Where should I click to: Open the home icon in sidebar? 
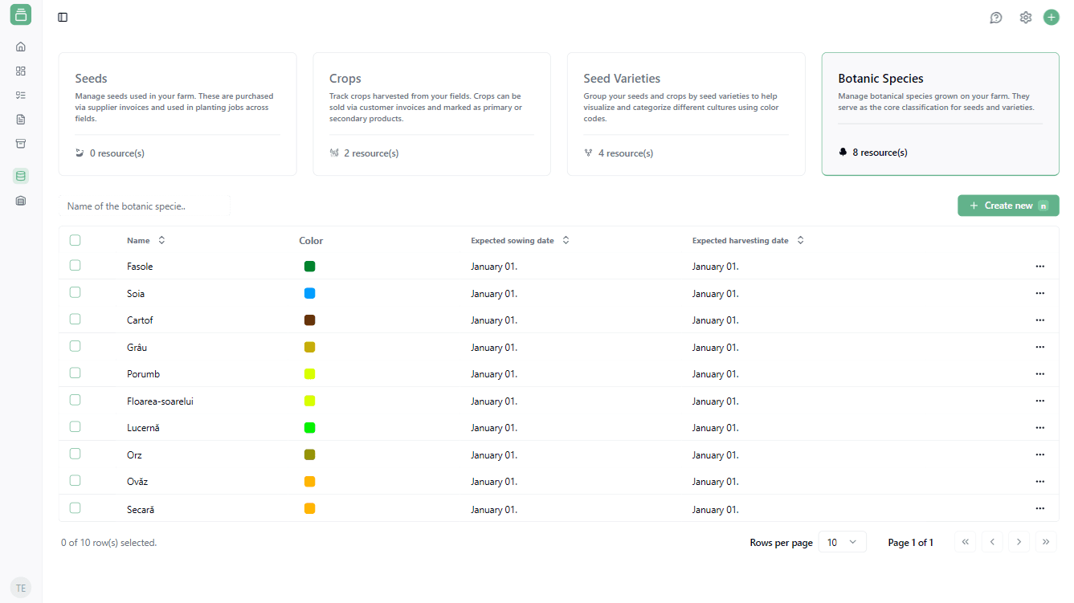pyautogui.click(x=21, y=47)
